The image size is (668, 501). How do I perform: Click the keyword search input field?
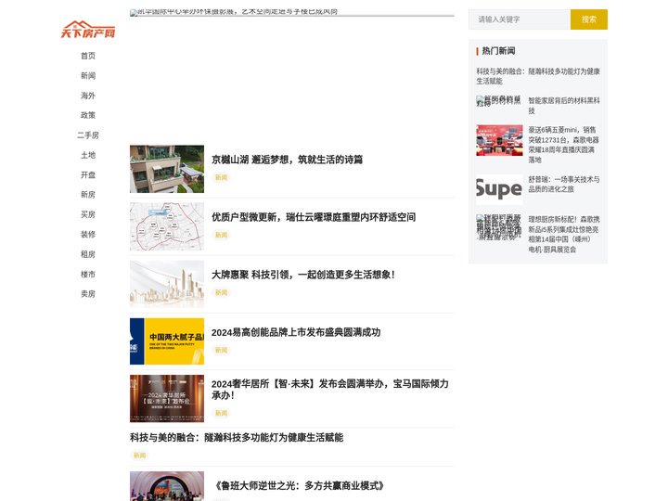tap(520, 19)
